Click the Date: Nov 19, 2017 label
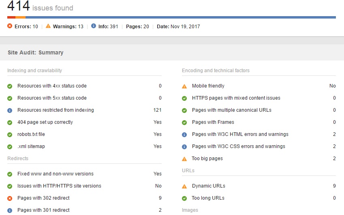This screenshot has width=344, height=215. pos(178,27)
